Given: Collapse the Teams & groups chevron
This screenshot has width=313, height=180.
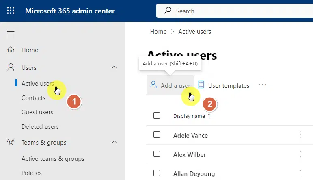Looking at the screenshot, I should (x=114, y=142).
